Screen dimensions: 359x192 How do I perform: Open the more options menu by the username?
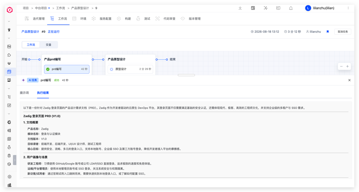pos(348,8)
